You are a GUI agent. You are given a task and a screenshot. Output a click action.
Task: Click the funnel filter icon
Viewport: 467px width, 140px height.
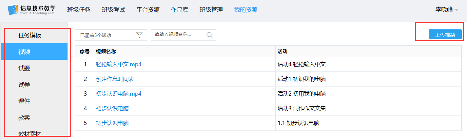(x=139, y=35)
